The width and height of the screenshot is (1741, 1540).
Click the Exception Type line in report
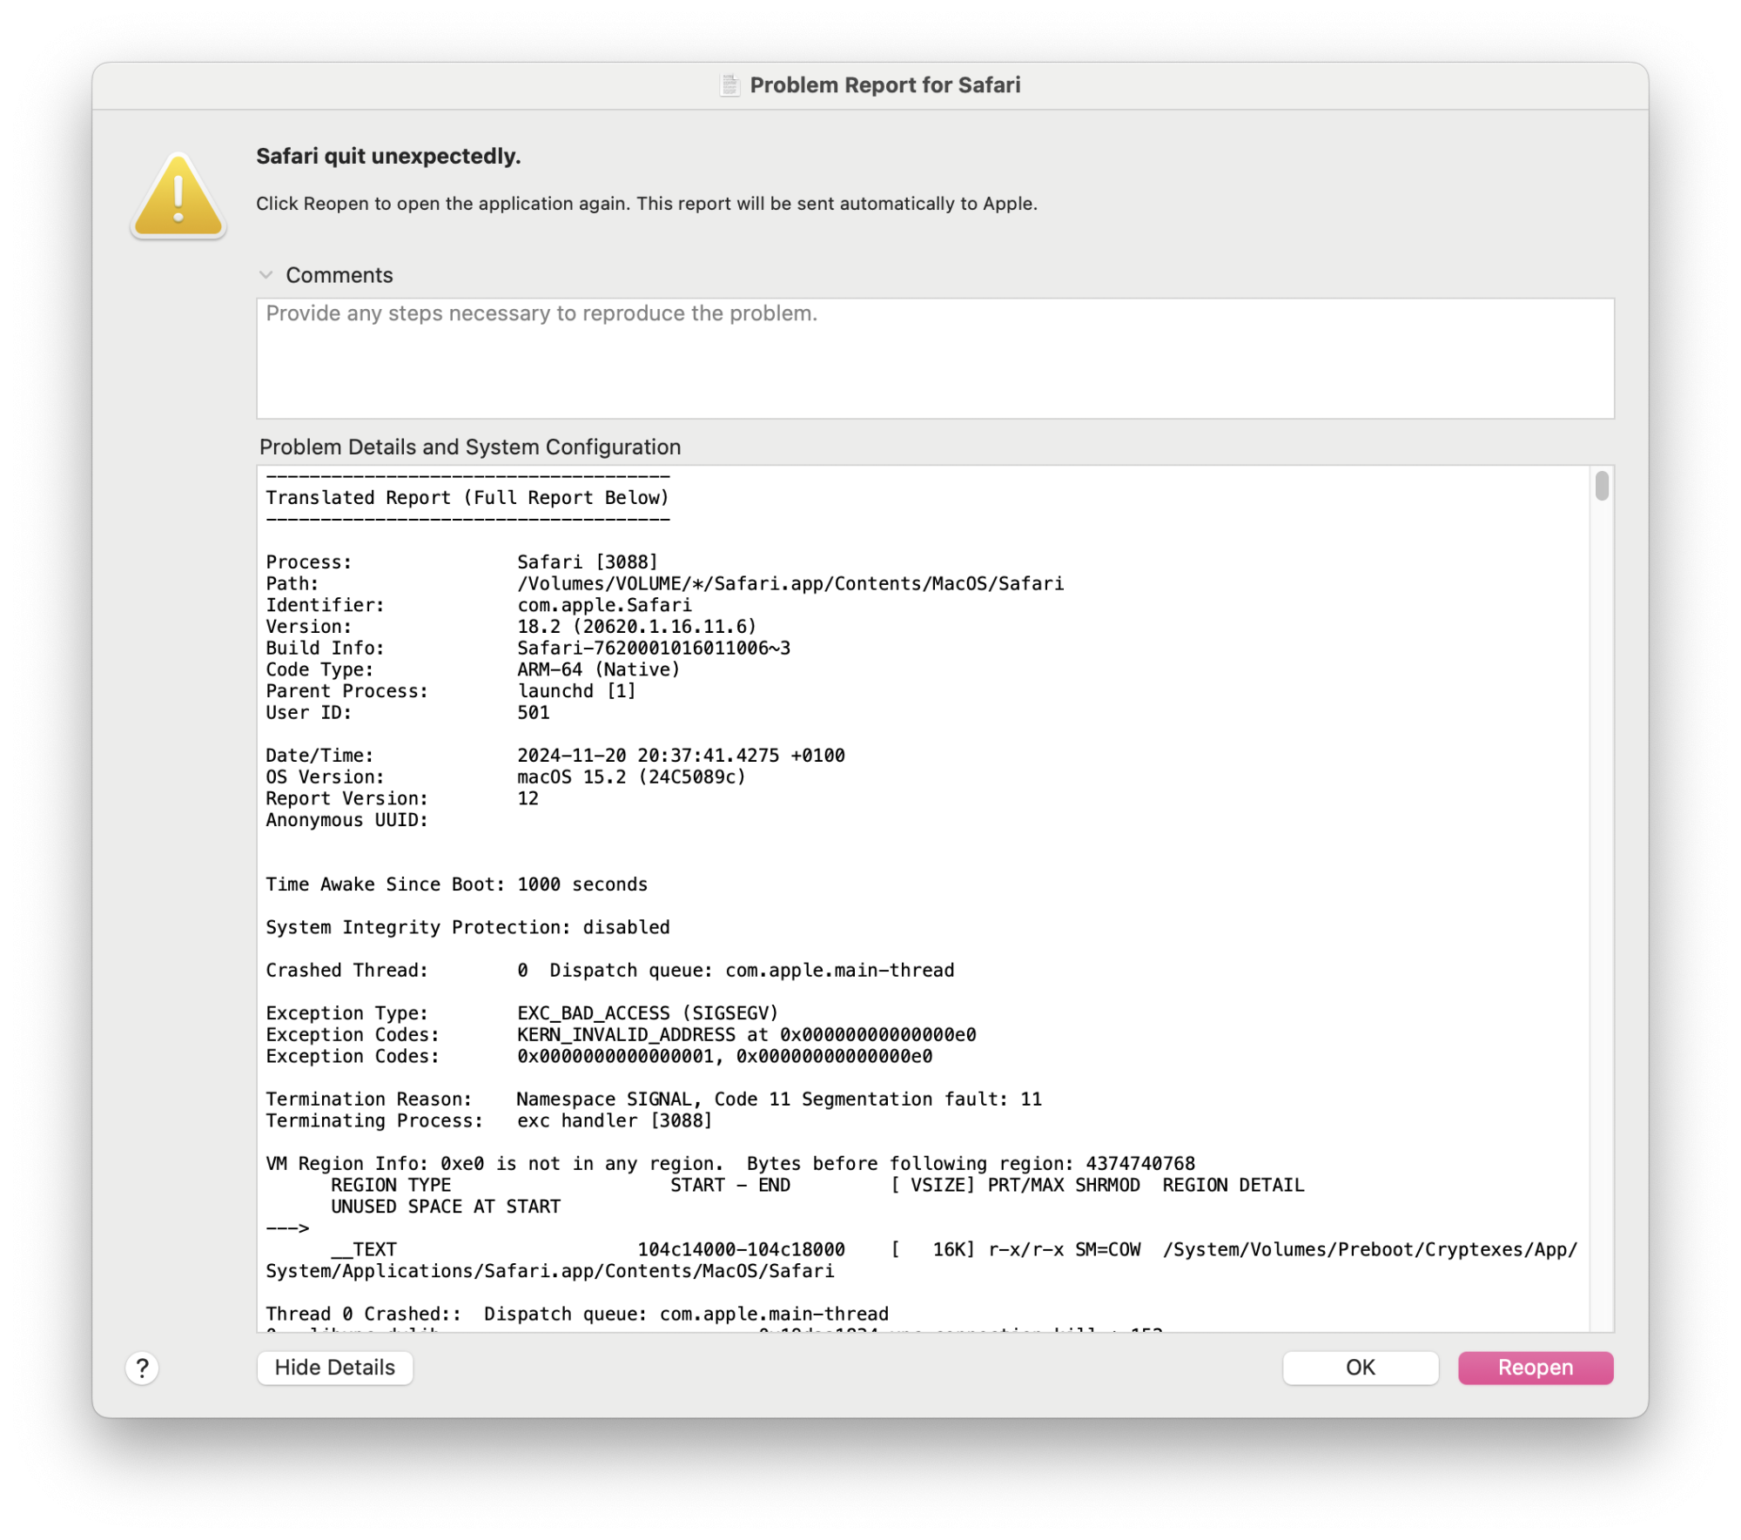click(x=522, y=1013)
